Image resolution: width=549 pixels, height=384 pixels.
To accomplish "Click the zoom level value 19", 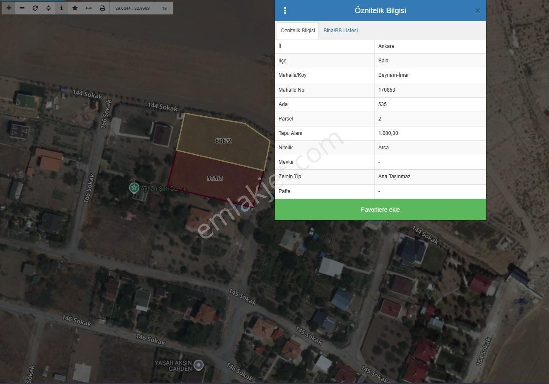I will click(x=164, y=8).
